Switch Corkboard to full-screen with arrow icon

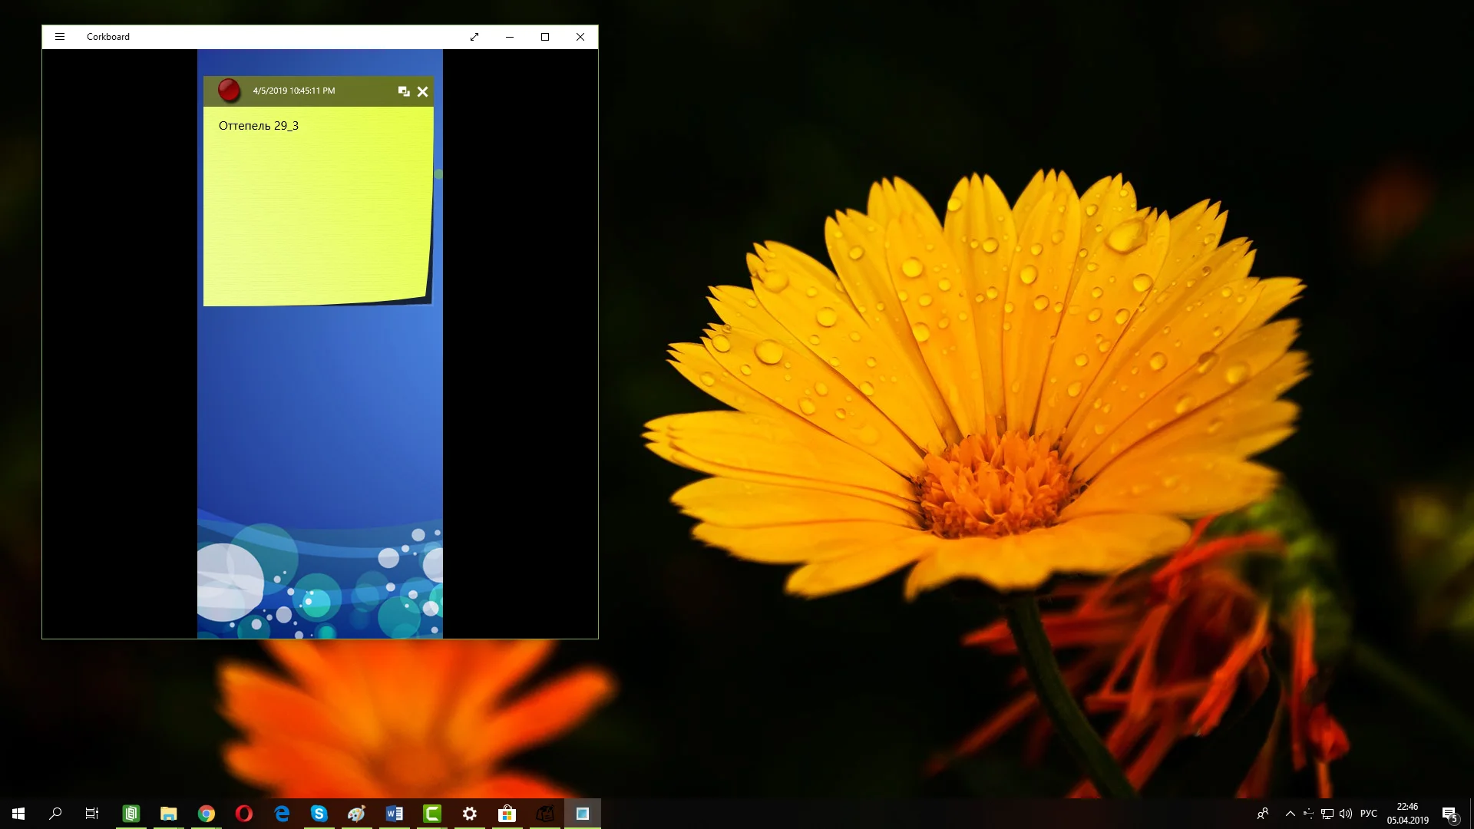tap(474, 37)
